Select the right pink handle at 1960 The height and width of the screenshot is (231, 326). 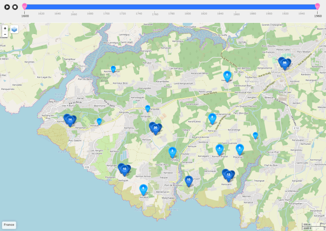tap(317, 7)
